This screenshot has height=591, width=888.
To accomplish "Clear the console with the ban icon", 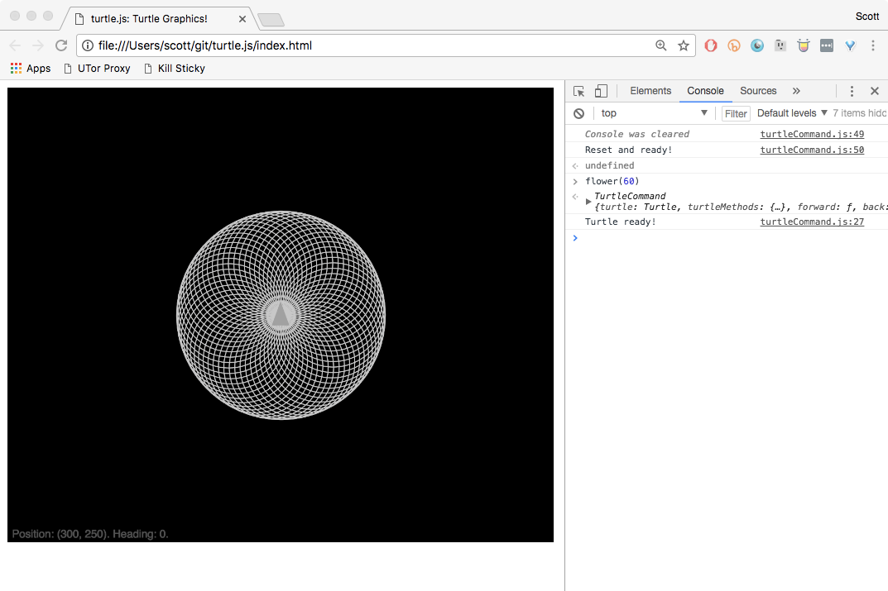I will tap(578, 114).
